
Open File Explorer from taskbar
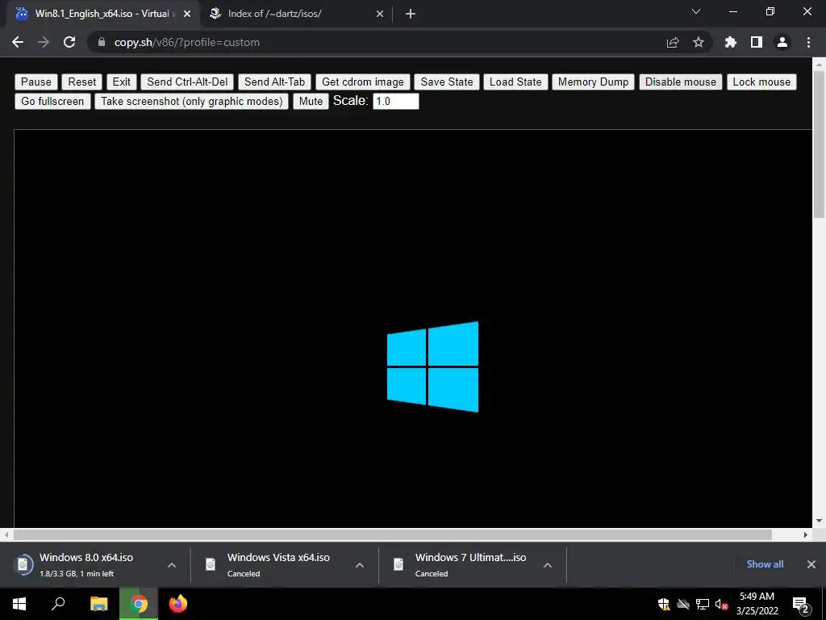[98, 604]
